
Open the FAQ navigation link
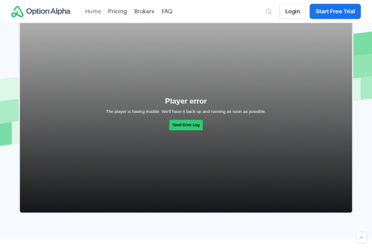[167, 12]
